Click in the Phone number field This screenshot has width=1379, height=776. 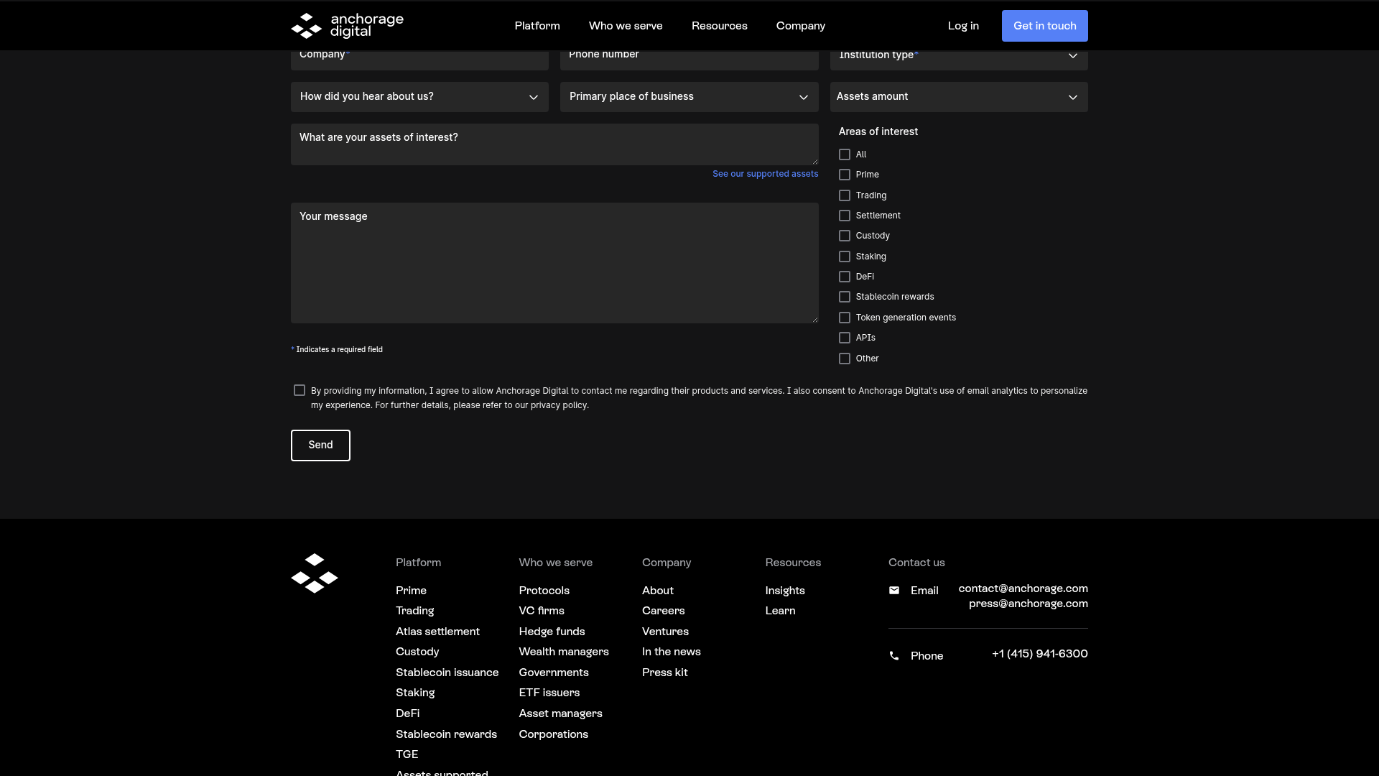pyautogui.click(x=689, y=60)
